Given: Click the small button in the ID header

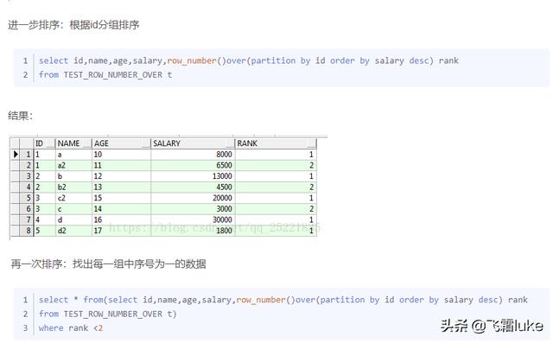Looking at the screenshot, I should pos(51,143).
